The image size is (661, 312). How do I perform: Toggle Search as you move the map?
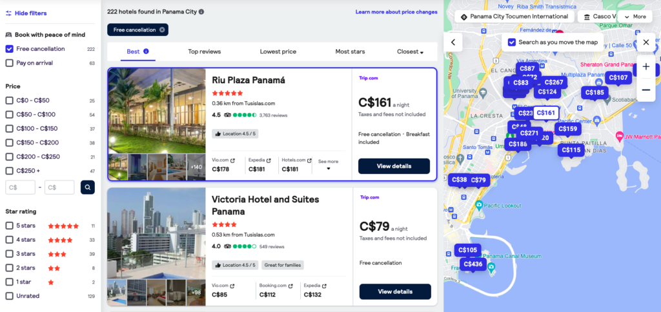[x=512, y=43]
